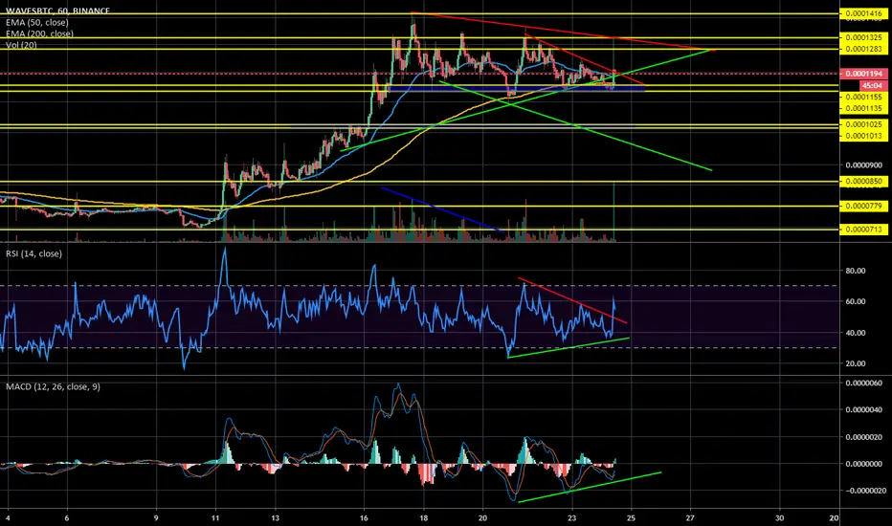Image resolution: width=892 pixels, height=526 pixels.
Task: Click date 18 on the time axis
Action: pyautogui.click(x=423, y=518)
